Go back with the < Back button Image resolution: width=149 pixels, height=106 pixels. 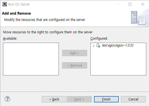pos(54,99)
